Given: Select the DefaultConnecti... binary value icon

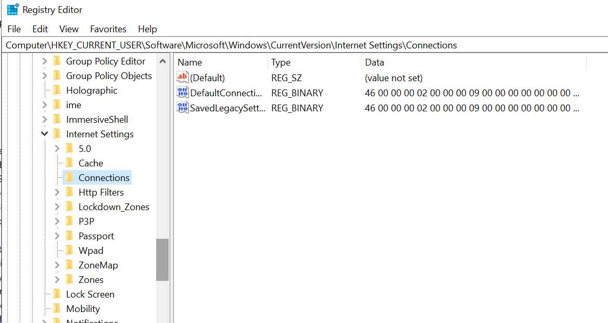Looking at the screenshot, I should 182,92.
